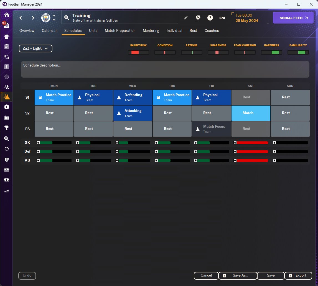
Task: Open the Inbox with 150 unread
Action: (x=6, y=25)
